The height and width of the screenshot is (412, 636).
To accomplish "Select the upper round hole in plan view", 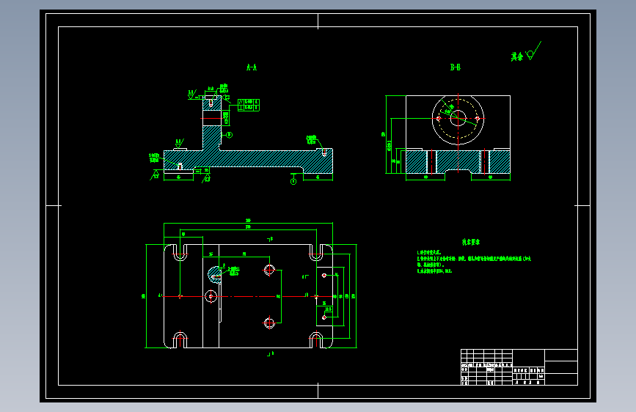I will pos(269,270).
